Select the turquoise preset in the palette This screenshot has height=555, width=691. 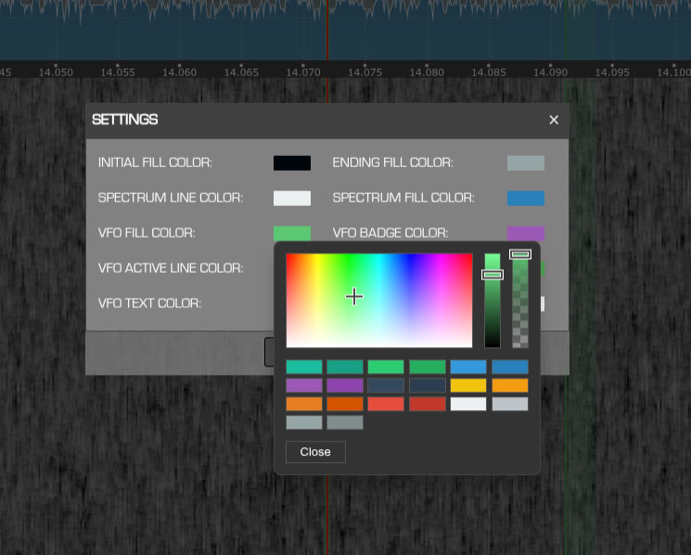coord(304,367)
